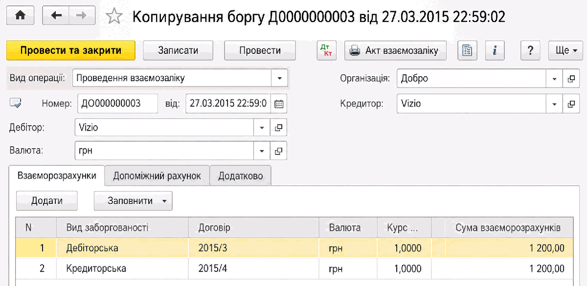Image resolution: width=587 pixels, height=286 pixels.
Task: Open the info (i) button
Action: [495, 50]
